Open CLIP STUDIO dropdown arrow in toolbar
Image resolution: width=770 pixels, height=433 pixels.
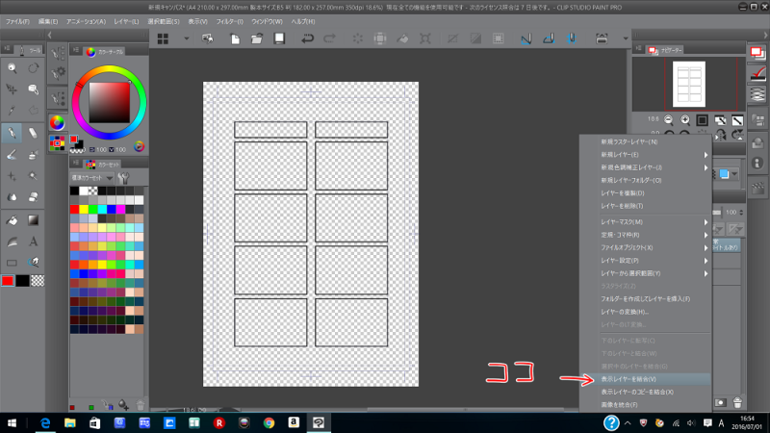(x=186, y=38)
